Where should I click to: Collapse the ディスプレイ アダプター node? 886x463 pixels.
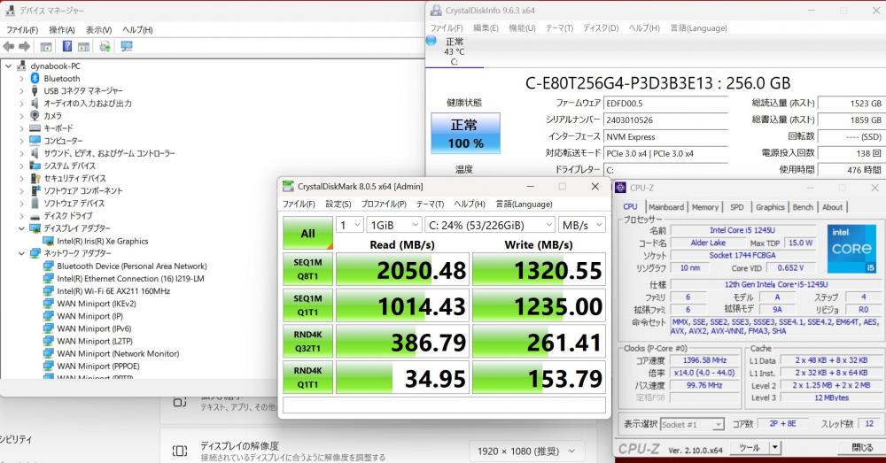pyautogui.click(x=21, y=228)
